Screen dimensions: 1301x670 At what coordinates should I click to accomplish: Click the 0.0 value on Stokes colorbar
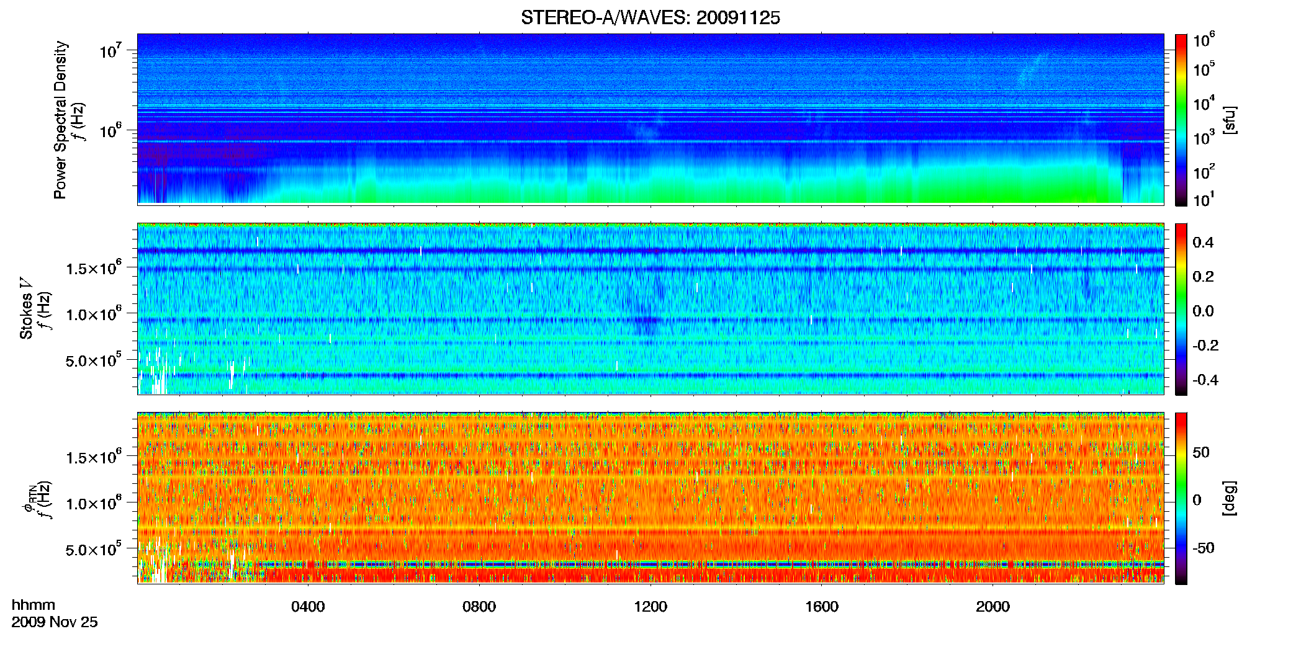(x=1203, y=311)
